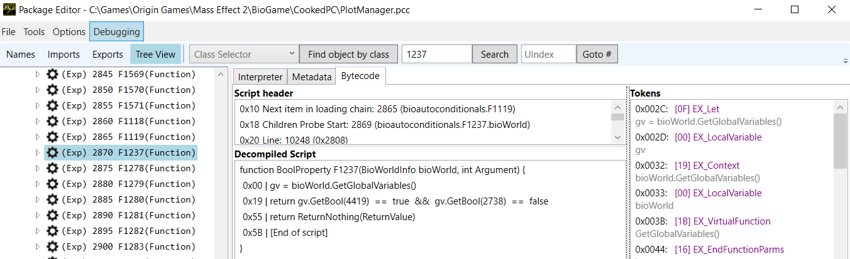Click the toolbar overflow arrow at far right
The image size is (850, 259).
[x=845, y=61]
